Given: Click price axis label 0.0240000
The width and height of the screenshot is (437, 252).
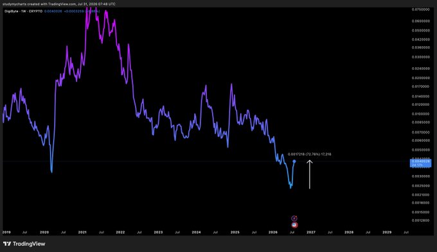Looking at the screenshot, I should click(x=420, y=69).
